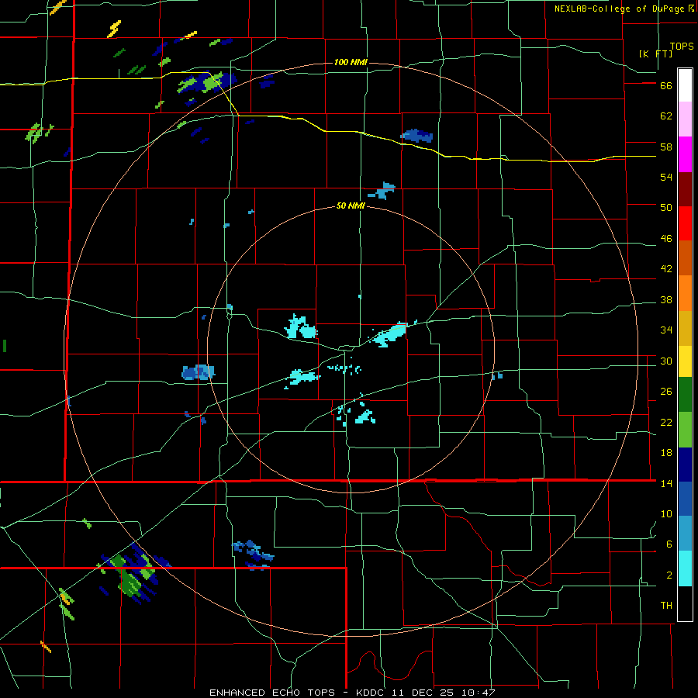Click the 54 legend value
The height and width of the screenshot is (698, 698).
[666, 177]
